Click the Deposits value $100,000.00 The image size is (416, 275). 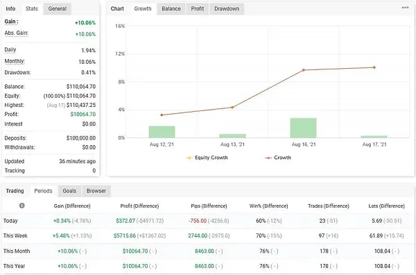click(81, 138)
